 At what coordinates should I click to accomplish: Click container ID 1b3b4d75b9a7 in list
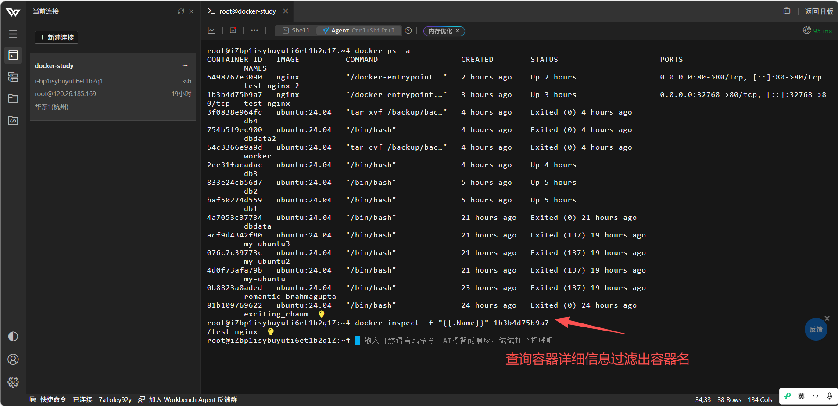[235, 95]
